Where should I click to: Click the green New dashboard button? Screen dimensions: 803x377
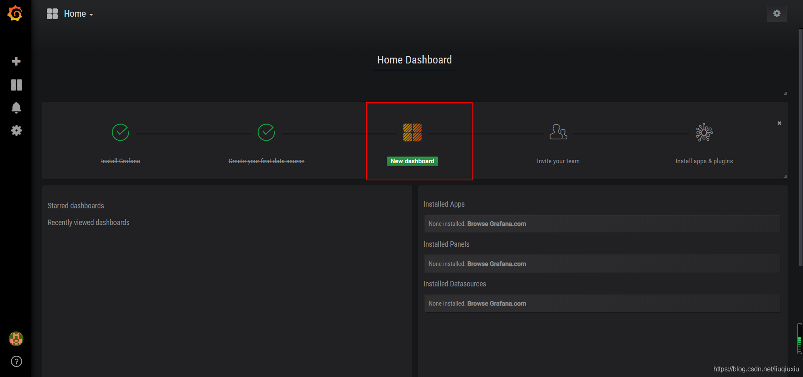412,161
